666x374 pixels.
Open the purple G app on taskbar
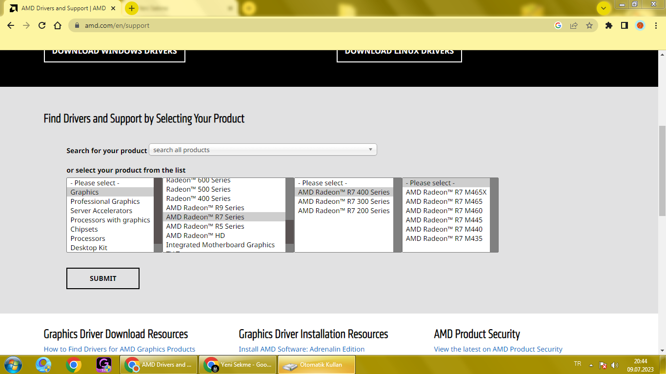(104, 364)
